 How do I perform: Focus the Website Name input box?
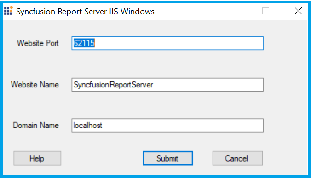click(167, 85)
